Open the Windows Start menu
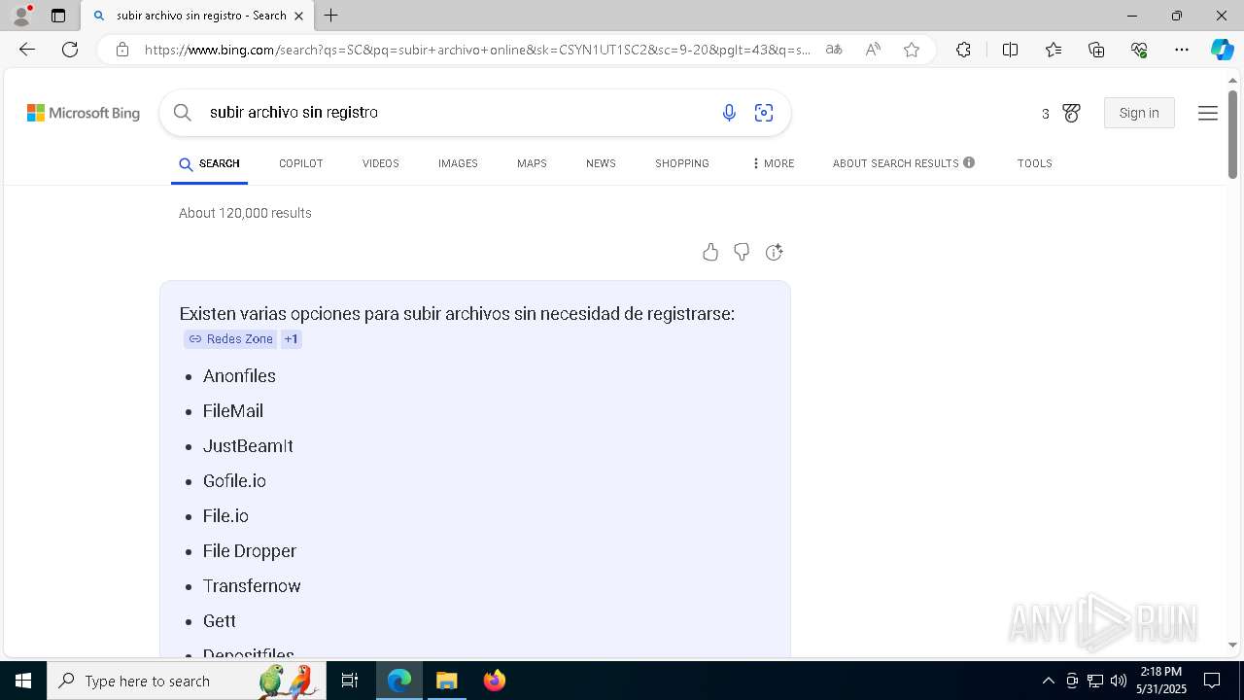This screenshot has height=700, width=1244. 23,681
